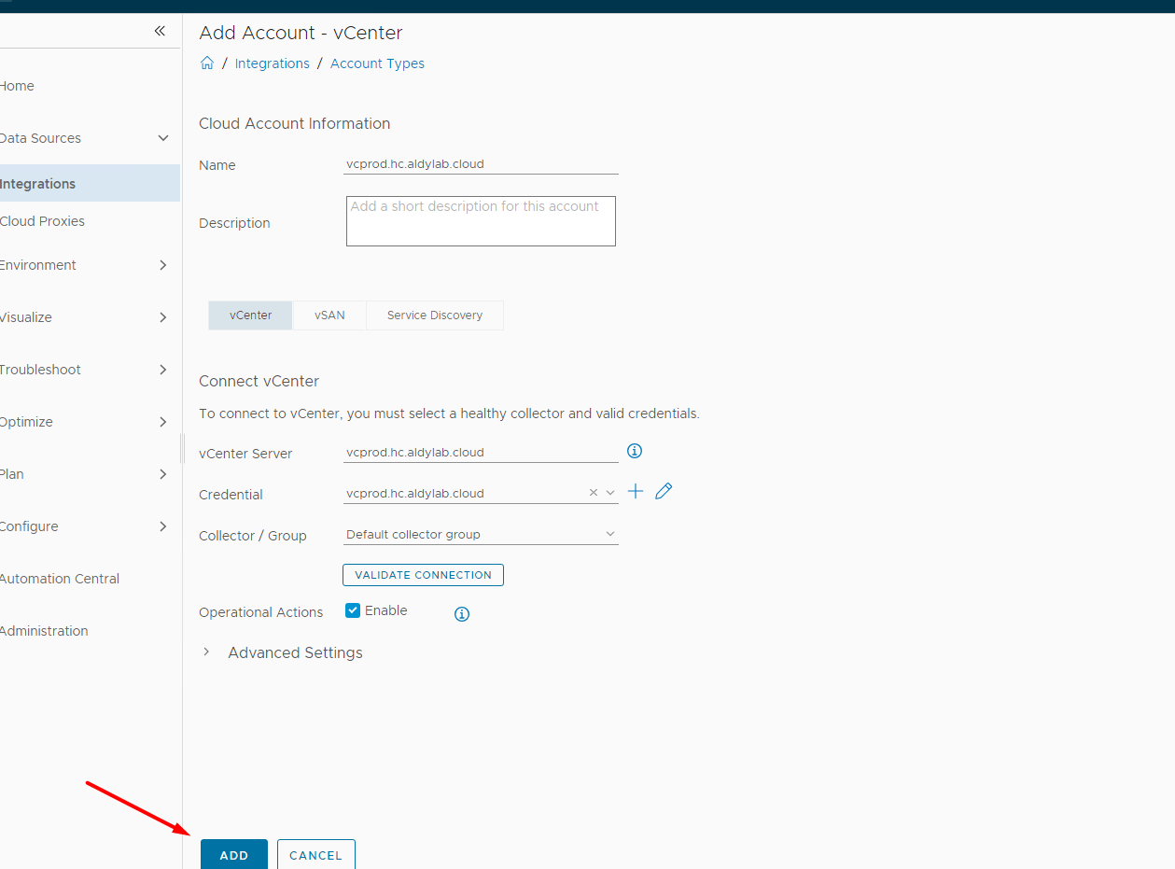Expand the Data Sources menu
The image size is (1175, 869).
[163, 138]
